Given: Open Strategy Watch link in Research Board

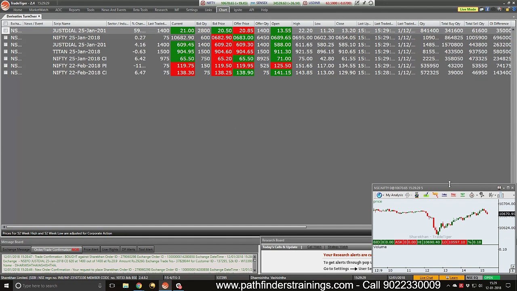Looking at the screenshot, I should 338,247.
